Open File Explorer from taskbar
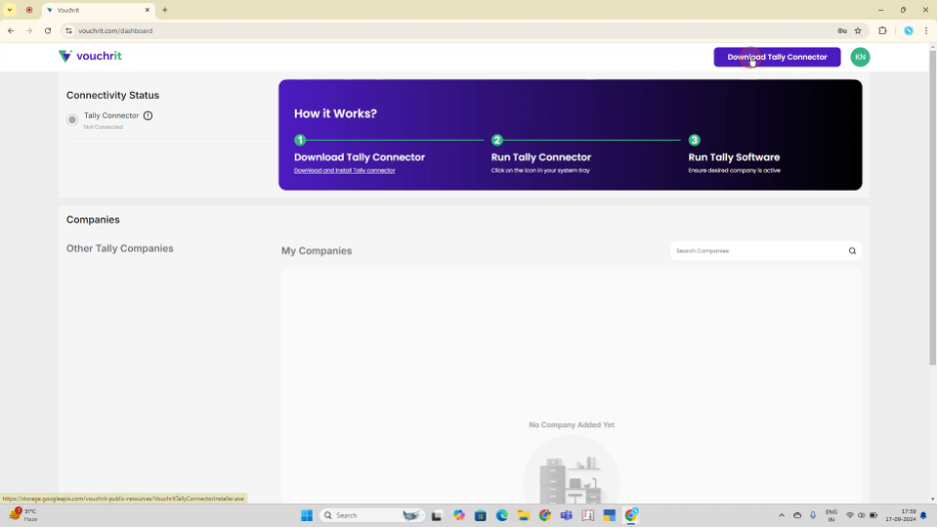 pyautogui.click(x=523, y=515)
